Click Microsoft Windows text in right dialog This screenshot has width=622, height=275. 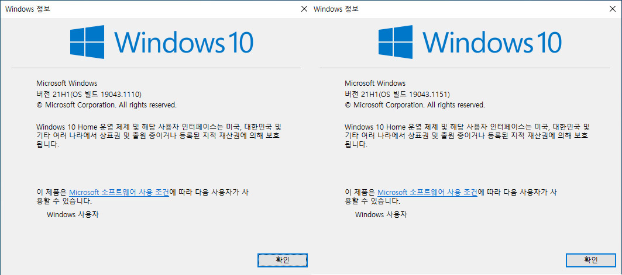pyautogui.click(x=375, y=83)
